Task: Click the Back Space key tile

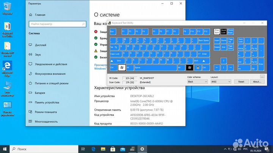Action: coord(204,41)
